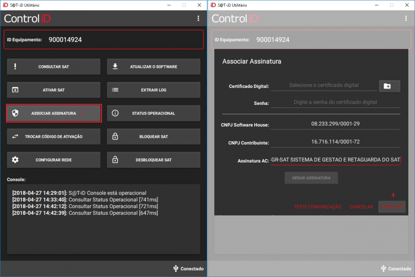The width and height of the screenshot is (415, 277).
Task: Click the Associar Assinatura button label
Action: [x=53, y=113]
